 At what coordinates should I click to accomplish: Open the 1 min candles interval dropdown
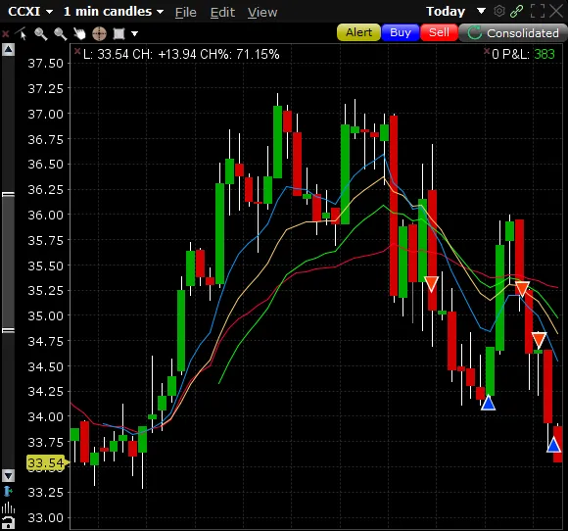(x=114, y=12)
